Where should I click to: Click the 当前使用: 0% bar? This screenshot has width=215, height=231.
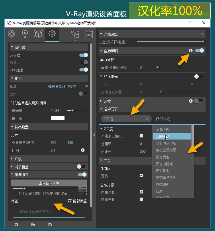(x=49, y=183)
